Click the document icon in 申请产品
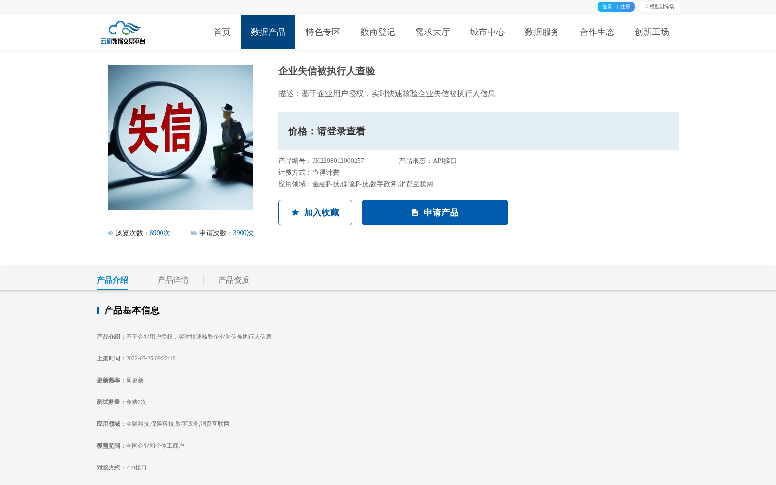776x485 pixels. point(415,212)
